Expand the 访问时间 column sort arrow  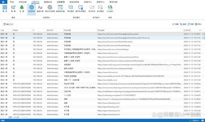[200, 30]
